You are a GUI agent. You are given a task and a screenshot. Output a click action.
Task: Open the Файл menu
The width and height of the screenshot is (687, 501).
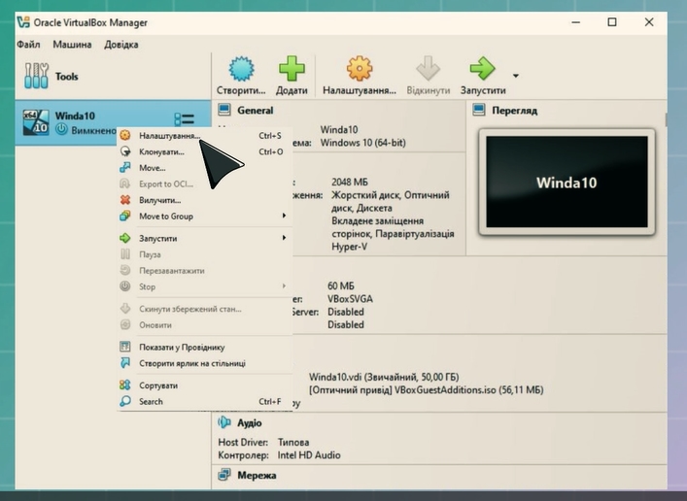[x=28, y=45]
